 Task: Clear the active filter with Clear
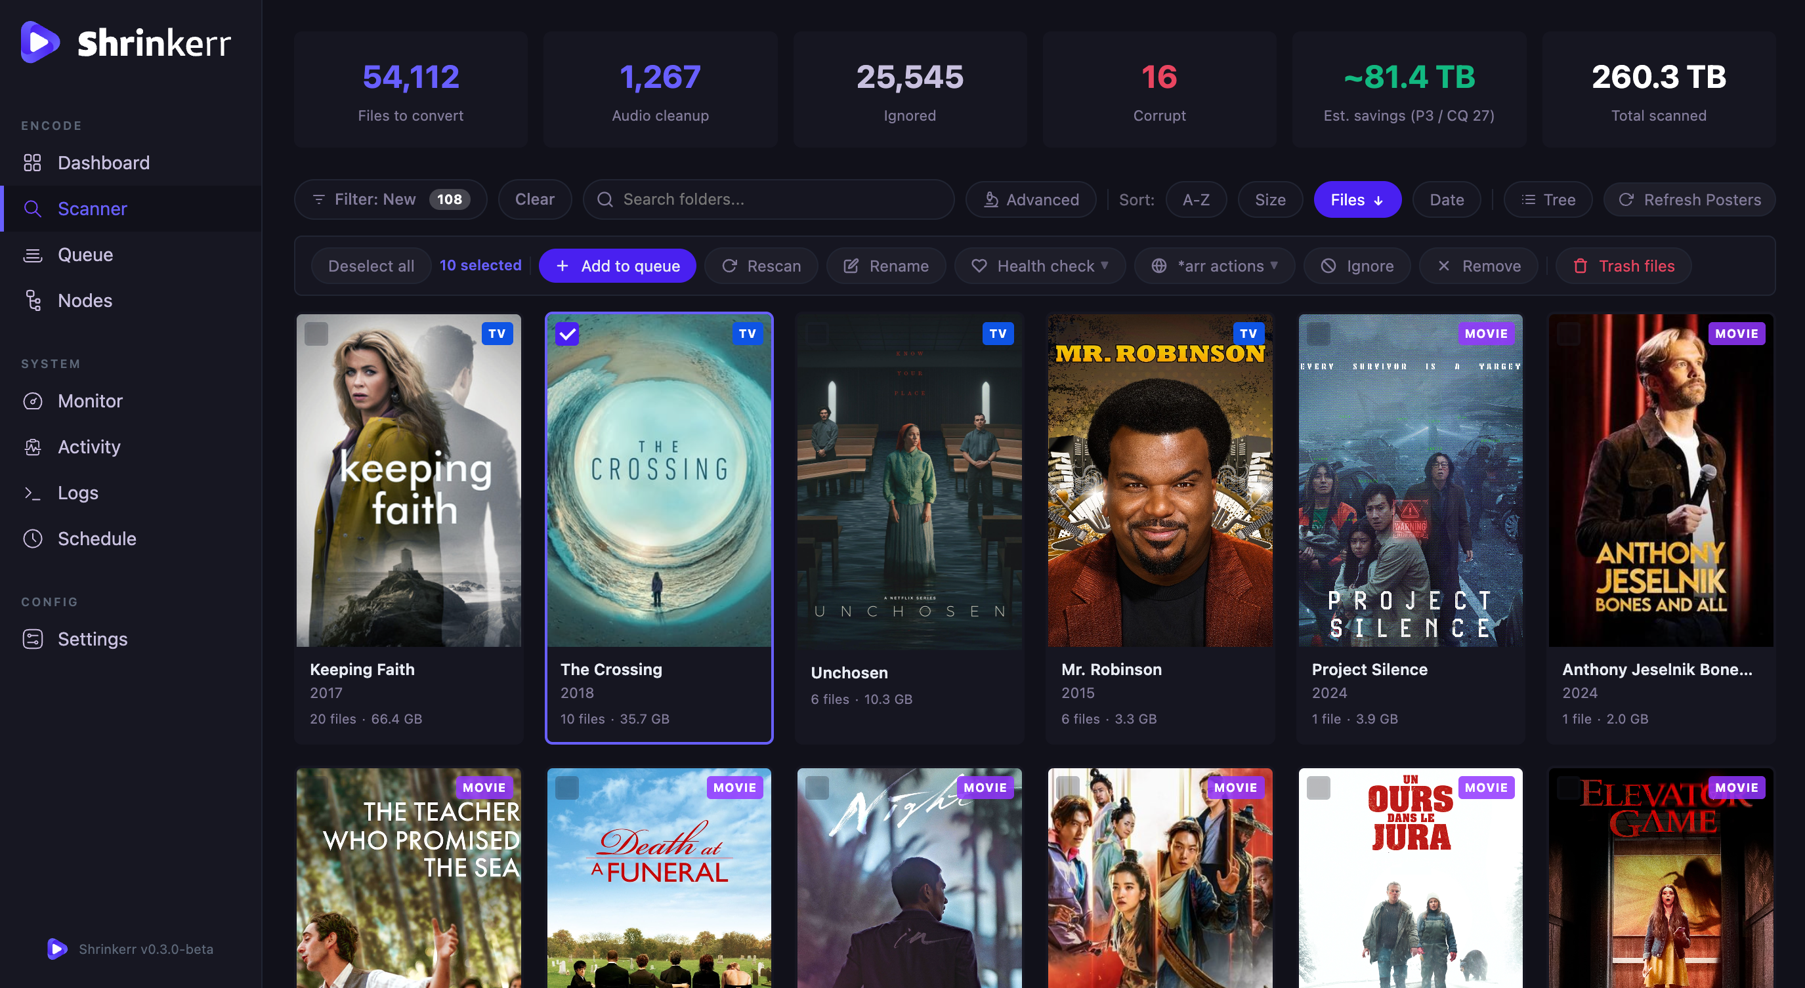(x=535, y=199)
